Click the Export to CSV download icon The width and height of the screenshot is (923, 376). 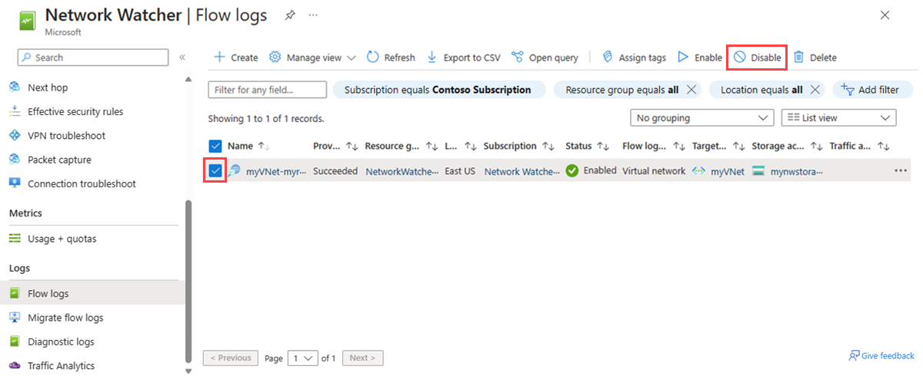pos(432,58)
